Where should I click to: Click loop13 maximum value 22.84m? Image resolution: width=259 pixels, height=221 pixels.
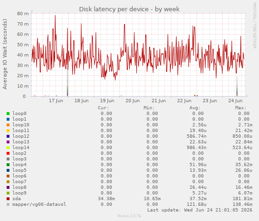coord(244,142)
